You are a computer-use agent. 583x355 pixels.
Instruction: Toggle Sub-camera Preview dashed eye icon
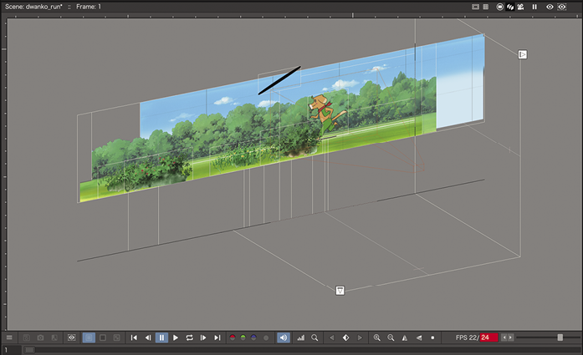(562, 7)
